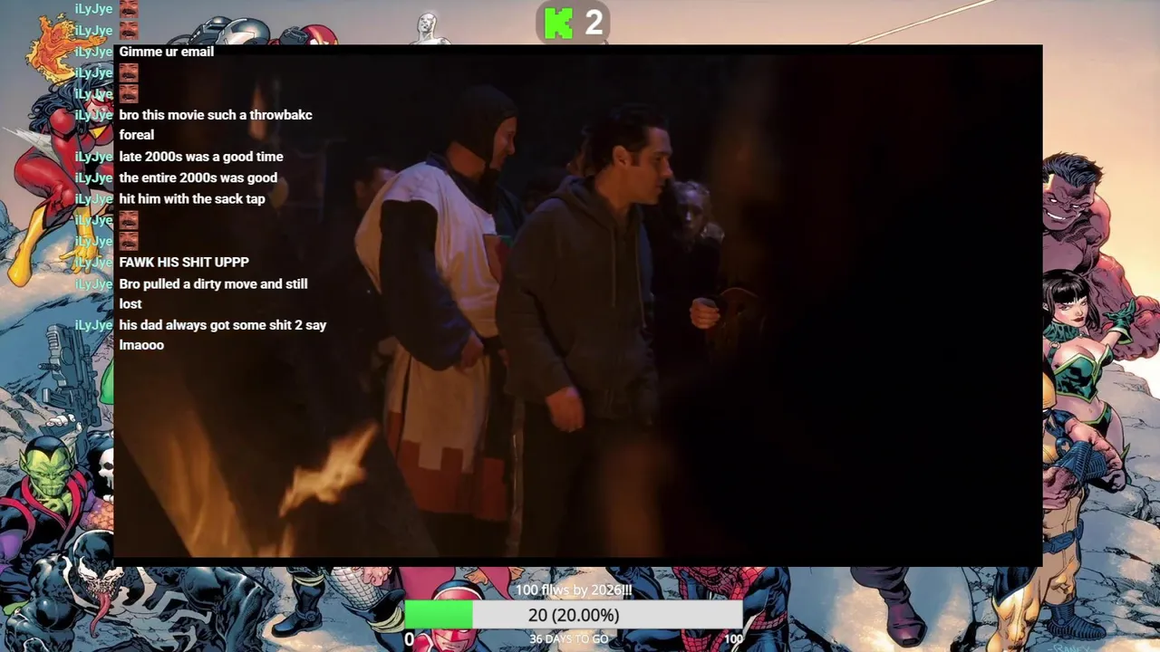Select message "his dad always got some shit 2 say"

point(223,325)
